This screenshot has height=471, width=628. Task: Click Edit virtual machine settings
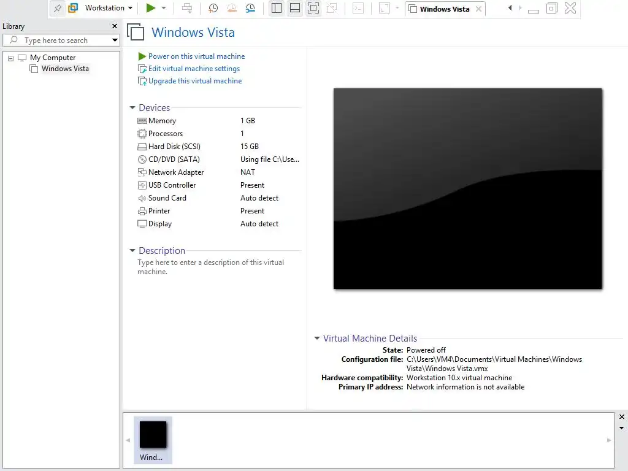[x=194, y=69]
